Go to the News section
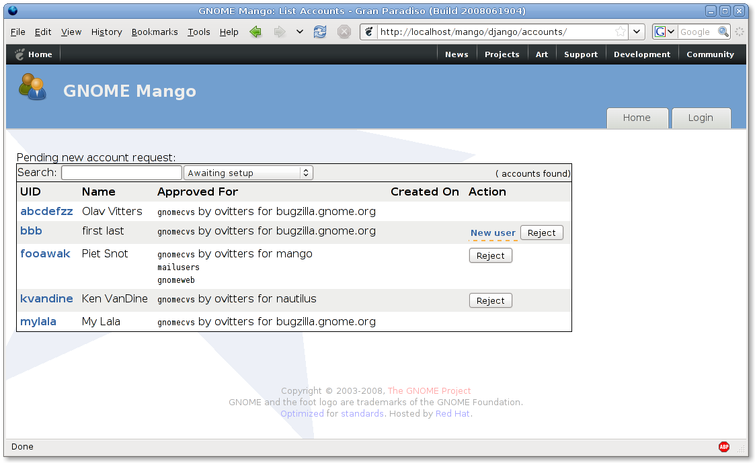Image resolution: width=755 pixels, height=463 pixels. pos(456,54)
